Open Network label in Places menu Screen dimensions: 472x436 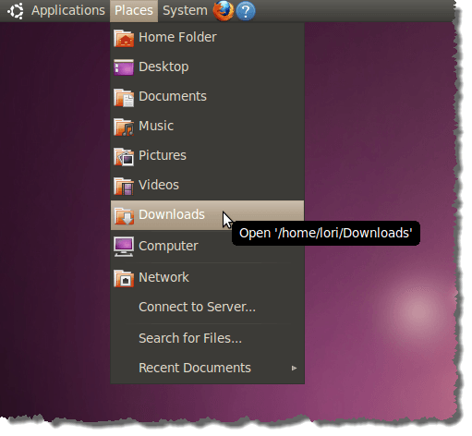tap(163, 277)
